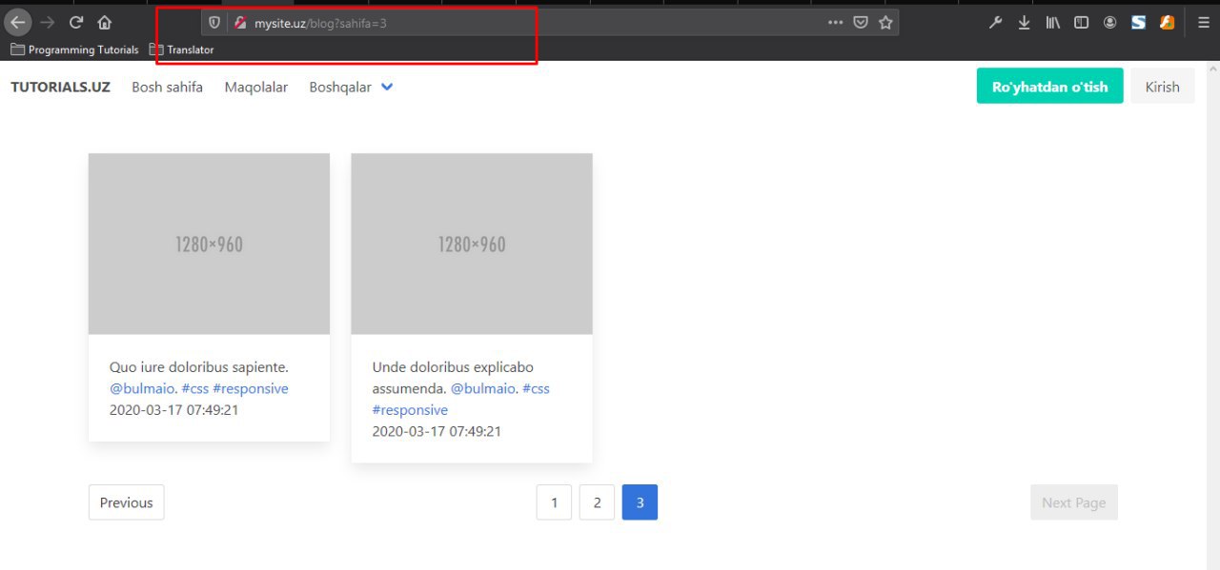
Task: Click #css tag in the Quo iure card
Action: pos(195,388)
